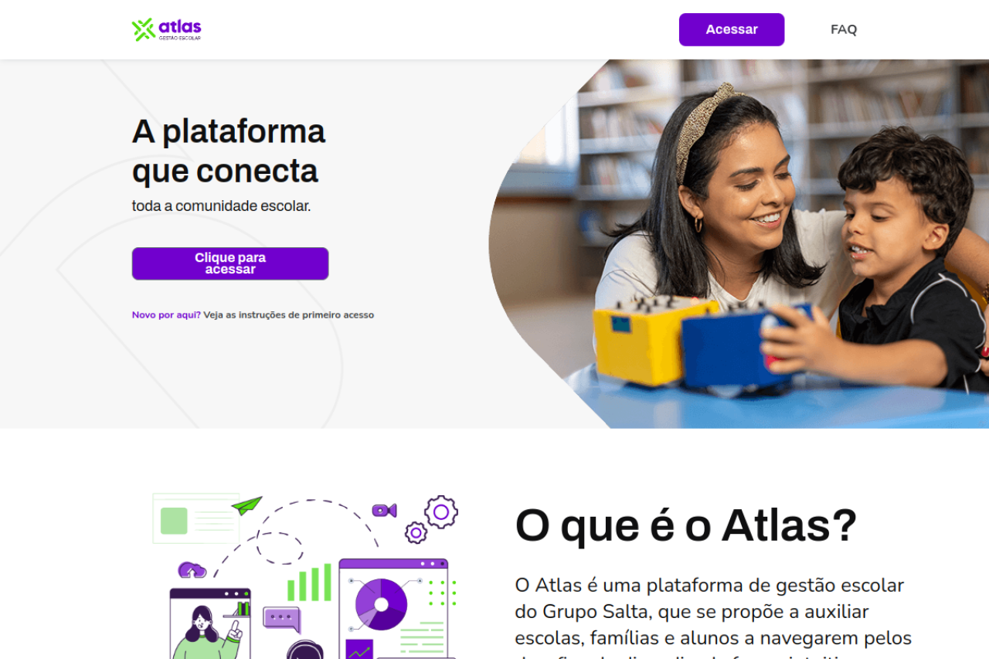Click the purple video camera icon
Viewport: 989px width, 659px height.
pos(384,510)
